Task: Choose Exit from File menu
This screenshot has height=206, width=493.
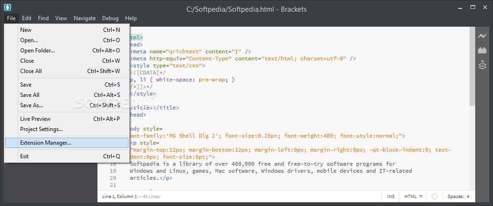Action: point(67,156)
